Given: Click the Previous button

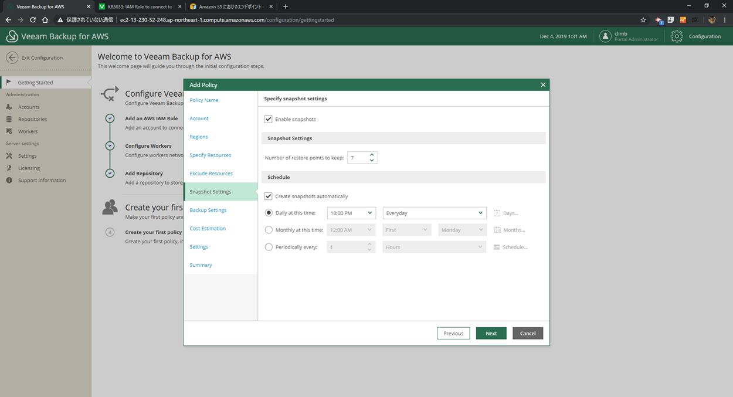Looking at the screenshot, I should [x=453, y=333].
